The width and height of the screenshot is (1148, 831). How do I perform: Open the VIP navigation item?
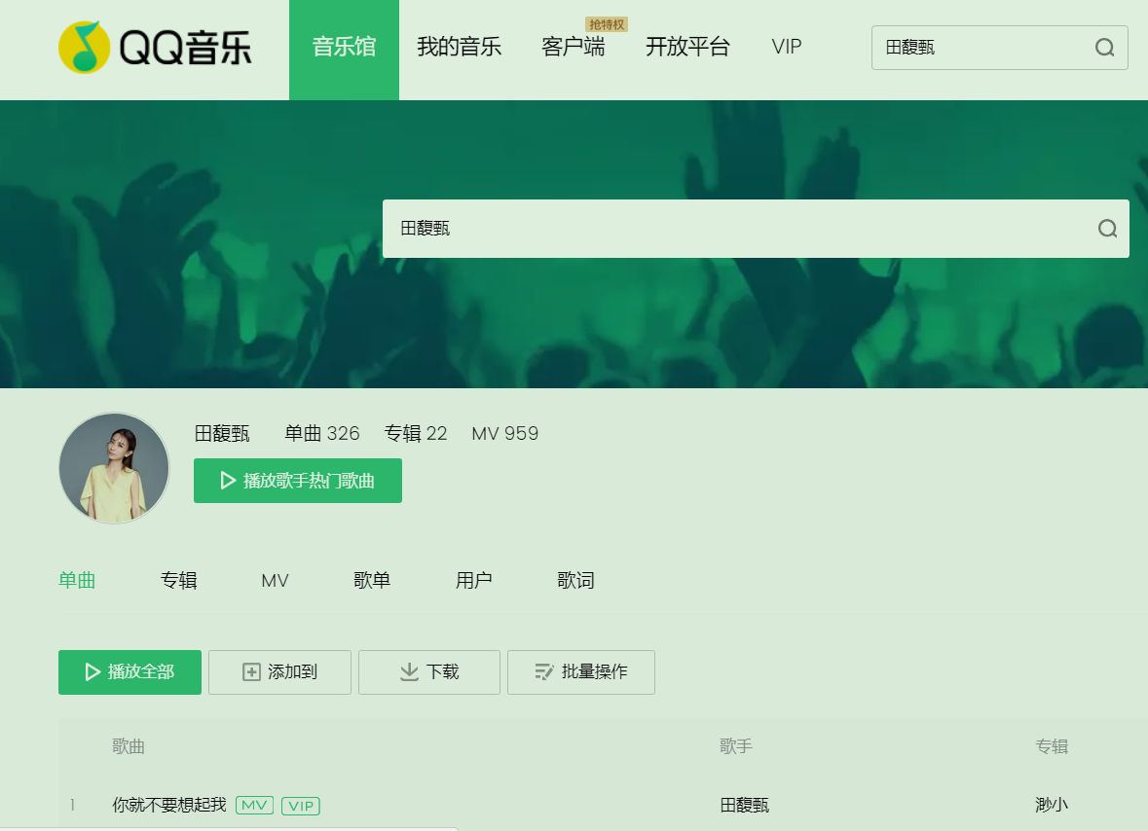point(787,47)
